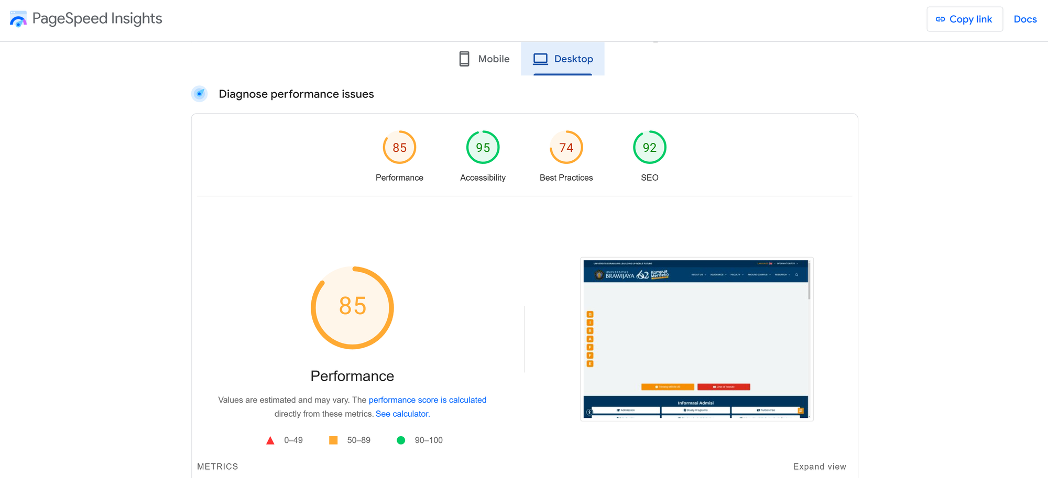Image resolution: width=1048 pixels, height=478 pixels.
Task: Click the large Performance heading text
Action: pyautogui.click(x=352, y=376)
